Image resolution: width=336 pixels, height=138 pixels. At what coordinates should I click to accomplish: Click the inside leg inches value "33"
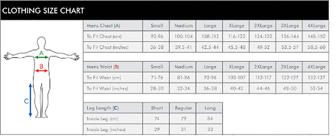210,129
